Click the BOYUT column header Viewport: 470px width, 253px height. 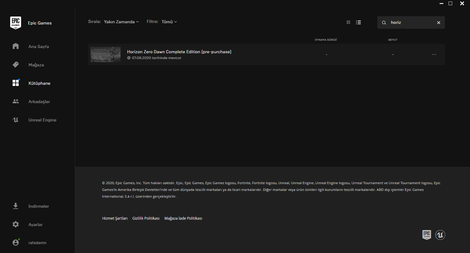(x=393, y=40)
